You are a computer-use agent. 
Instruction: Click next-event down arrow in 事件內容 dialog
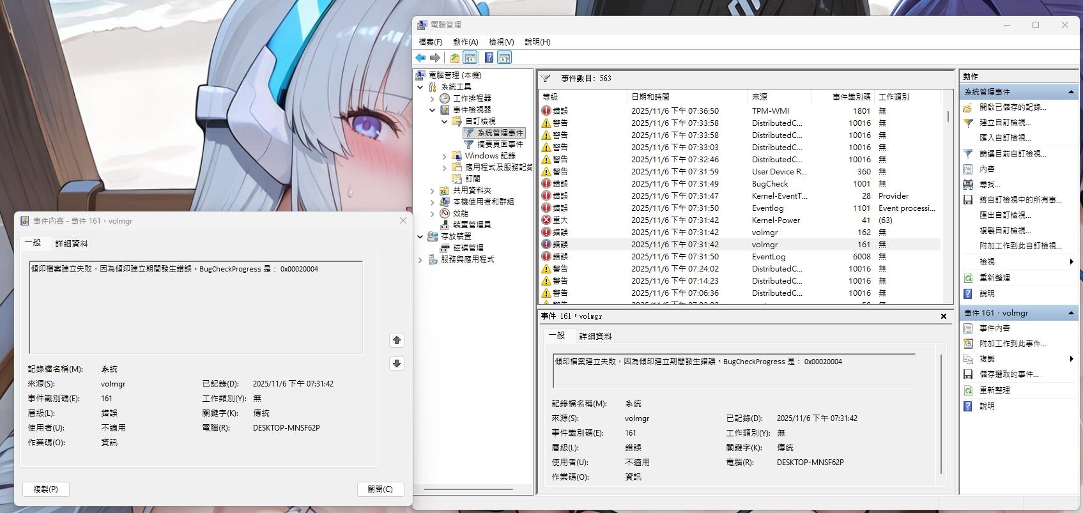[397, 364]
